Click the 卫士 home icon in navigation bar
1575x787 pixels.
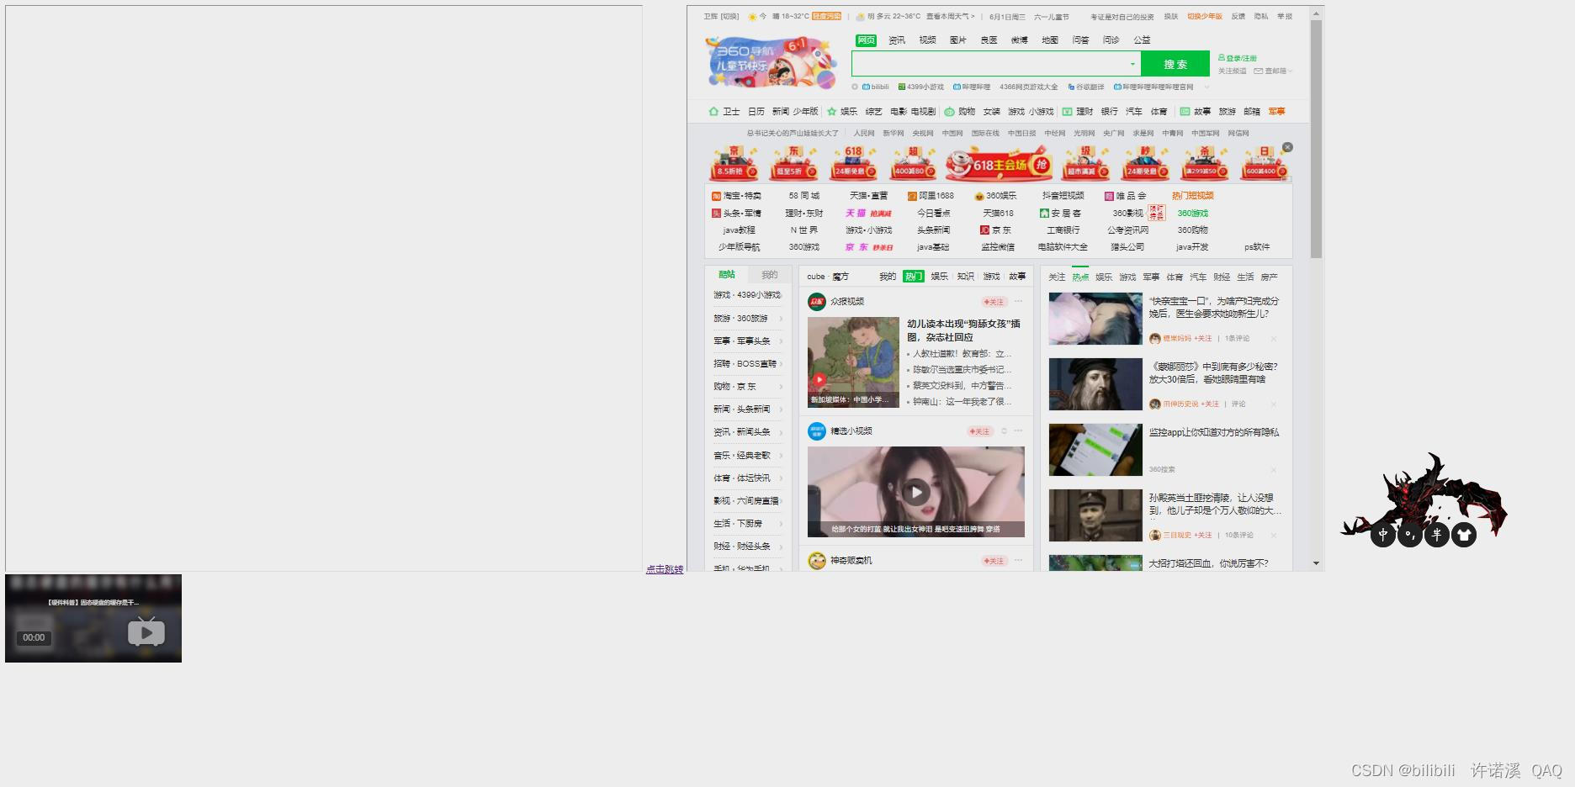pyautogui.click(x=713, y=112)
